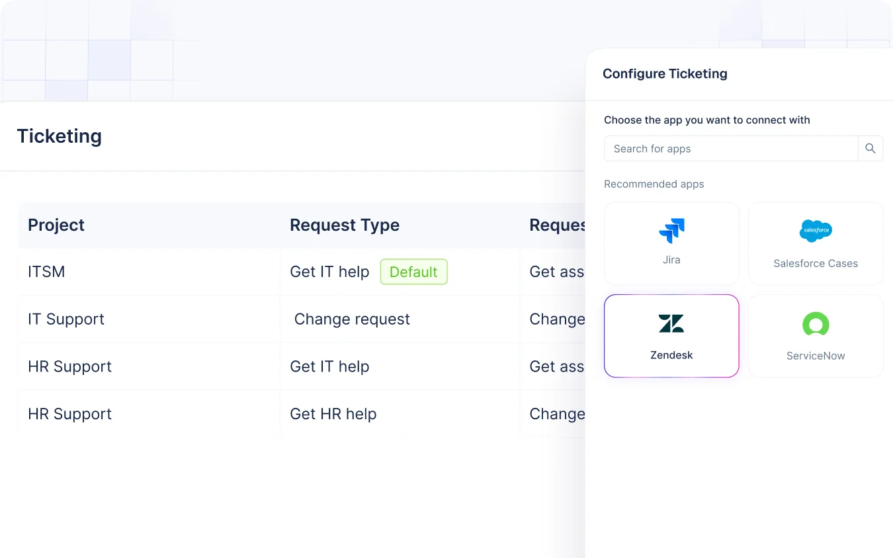Click the Recommended apps label
Image resolution: width=893 pixels, height=558 pixels.
(654, 184)
